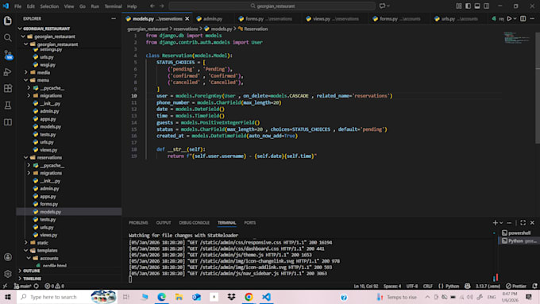Screen dimensions: 540x304
Task: Change line endings via CRLF item
Action: click(x=428, y=286)
